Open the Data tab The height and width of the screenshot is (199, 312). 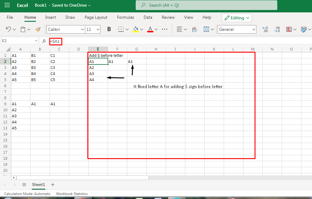tap(148, 18)
